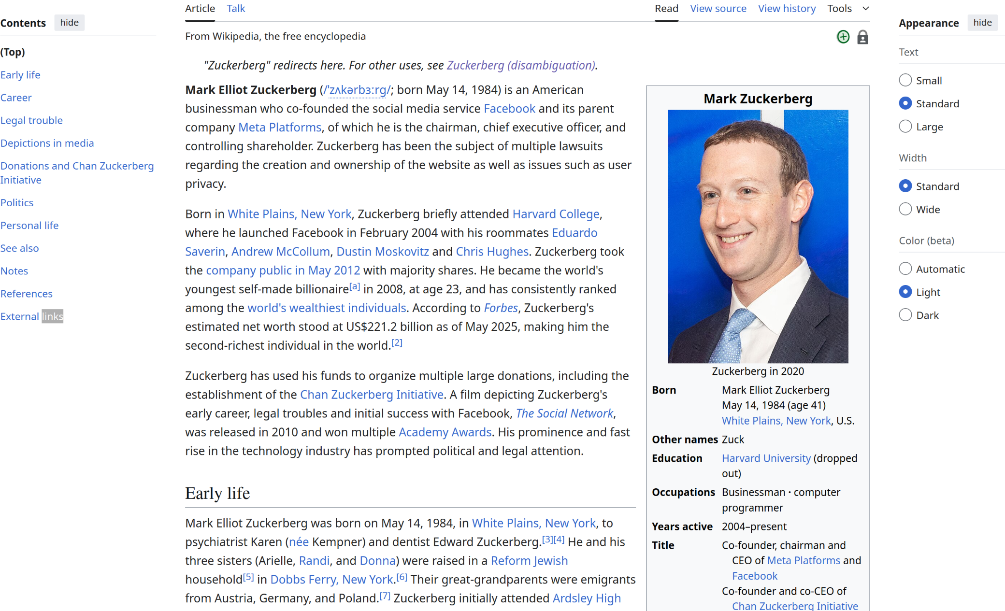The height and width of the screenshot is (611, 1005).
Task: Open The Social Network link
Action: coord(564,413)
